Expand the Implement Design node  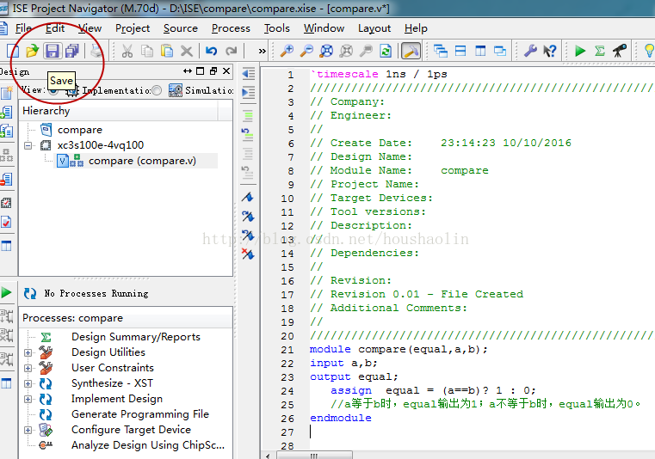pyautogui.click(x=28, y=399)
